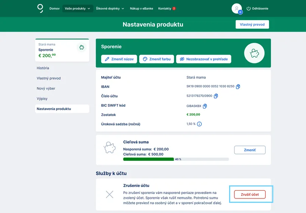Toggle Nezobrazovať v prehľade visibility
Screen dimensions: 306x213
coord(203,59)
